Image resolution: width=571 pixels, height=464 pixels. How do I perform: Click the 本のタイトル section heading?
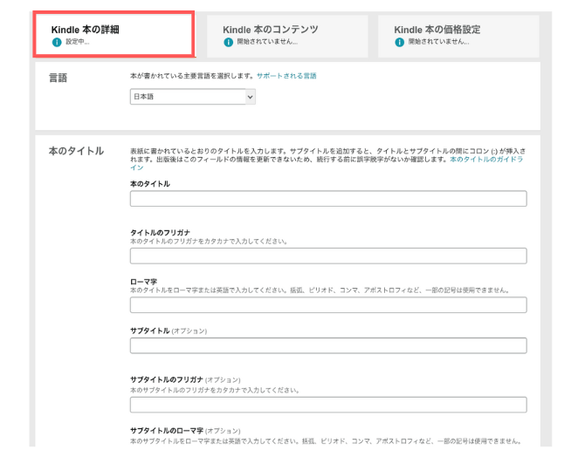76,151
